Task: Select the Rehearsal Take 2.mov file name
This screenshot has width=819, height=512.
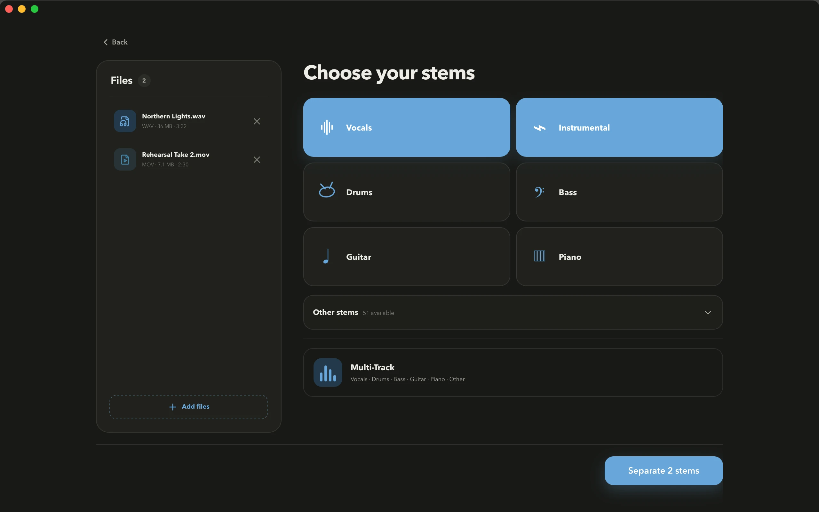Action: point(176,155)
